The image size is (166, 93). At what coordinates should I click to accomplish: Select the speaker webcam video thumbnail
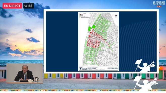pyautogui.click(x=24, y=73)
